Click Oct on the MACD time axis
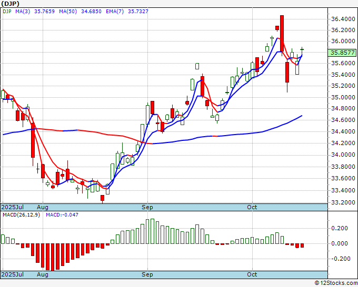 (x=252, y=274)
